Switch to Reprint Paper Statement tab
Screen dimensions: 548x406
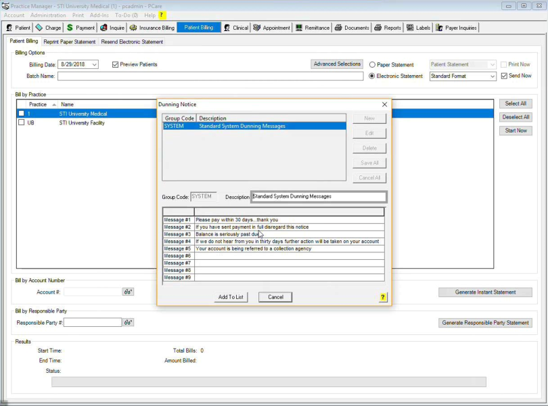click(x=70, y=42)
